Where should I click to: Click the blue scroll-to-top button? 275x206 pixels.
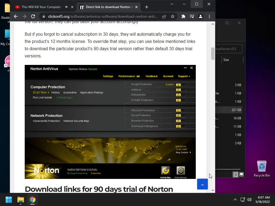coord(202,184)
